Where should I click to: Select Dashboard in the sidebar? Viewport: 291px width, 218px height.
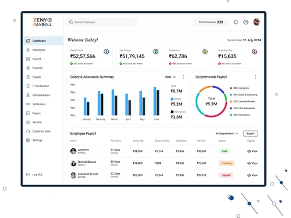point(44,41)
